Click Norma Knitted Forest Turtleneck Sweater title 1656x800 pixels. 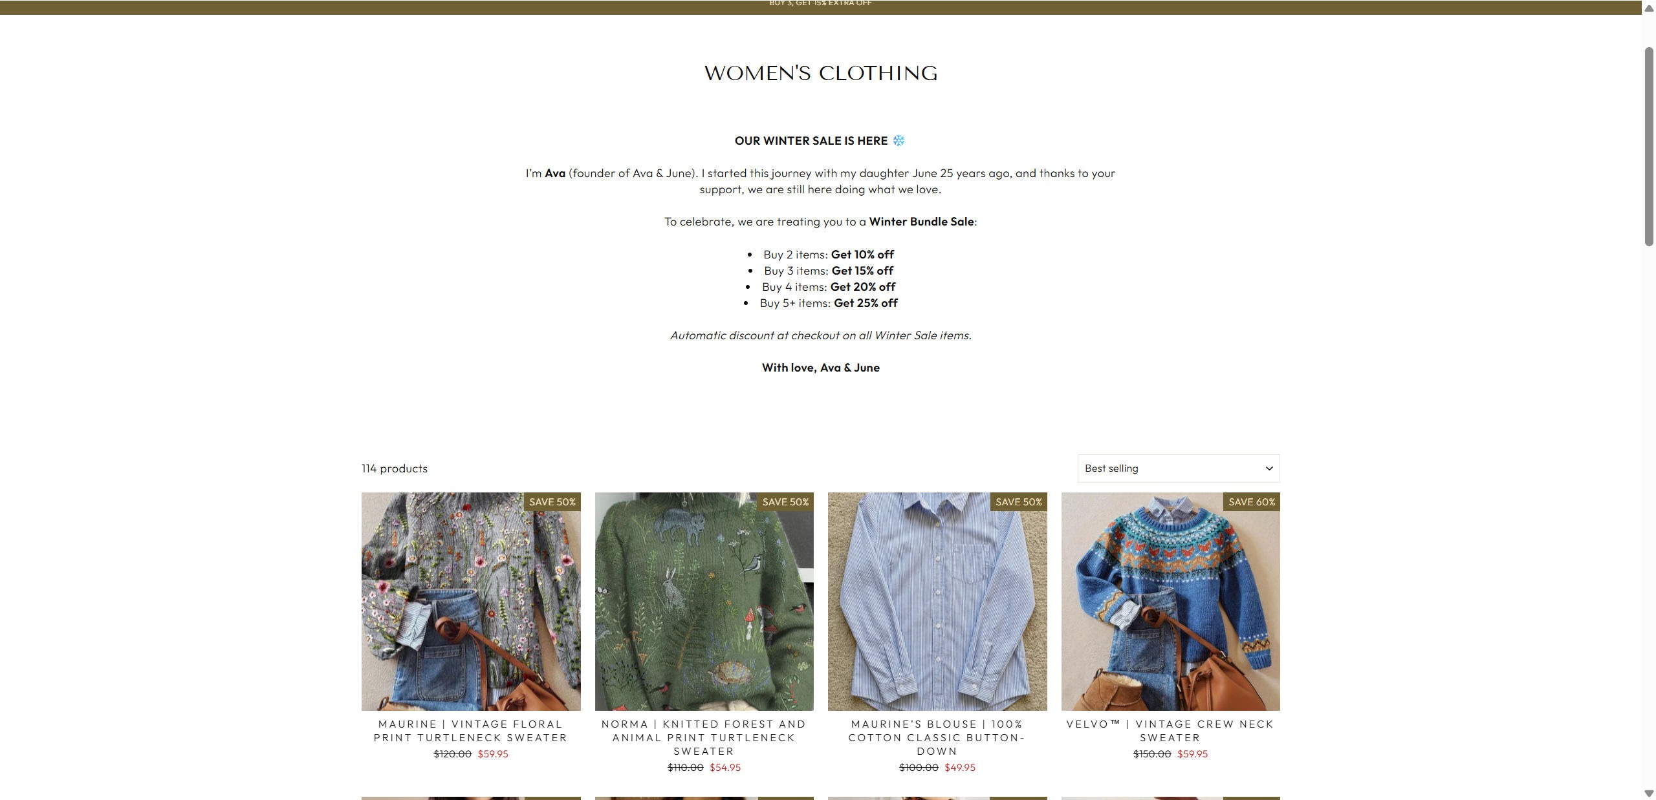[704, 737]
